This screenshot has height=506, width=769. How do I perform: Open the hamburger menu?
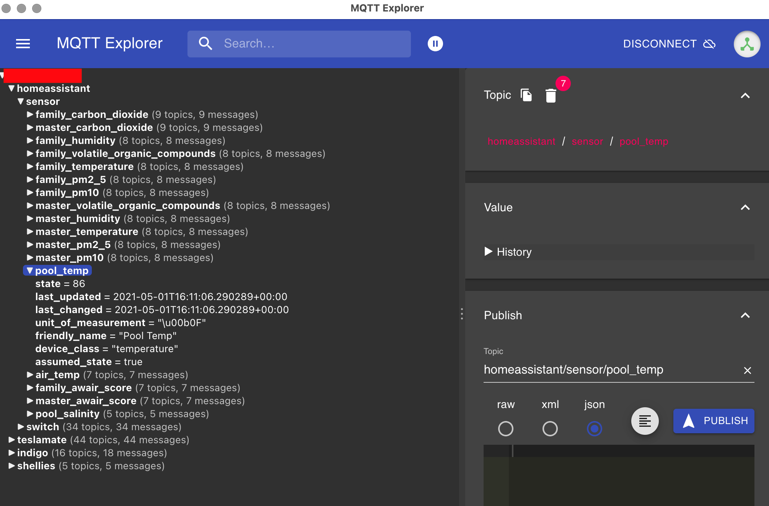[23, 44]
